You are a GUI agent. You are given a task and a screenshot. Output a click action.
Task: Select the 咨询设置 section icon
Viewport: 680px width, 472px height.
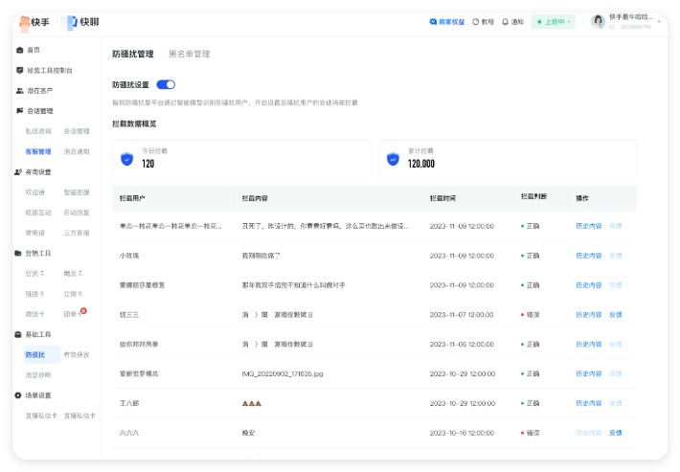[x=18, y=172]
